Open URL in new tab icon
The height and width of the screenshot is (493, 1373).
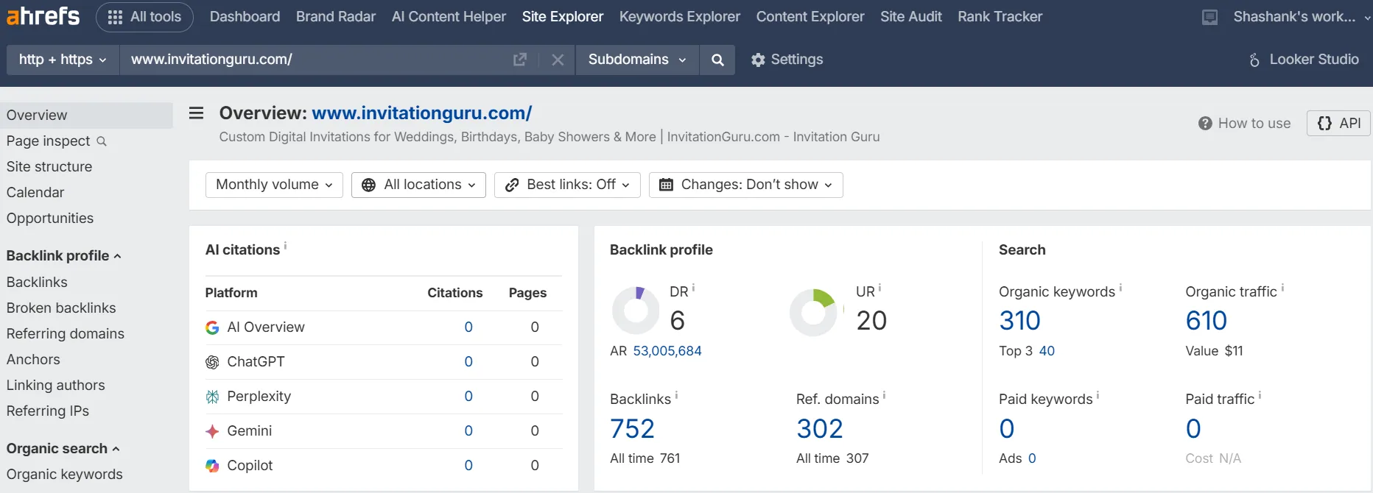(520, 60)
